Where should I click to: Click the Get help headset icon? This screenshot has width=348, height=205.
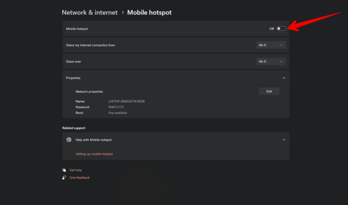tap(64, 170)
